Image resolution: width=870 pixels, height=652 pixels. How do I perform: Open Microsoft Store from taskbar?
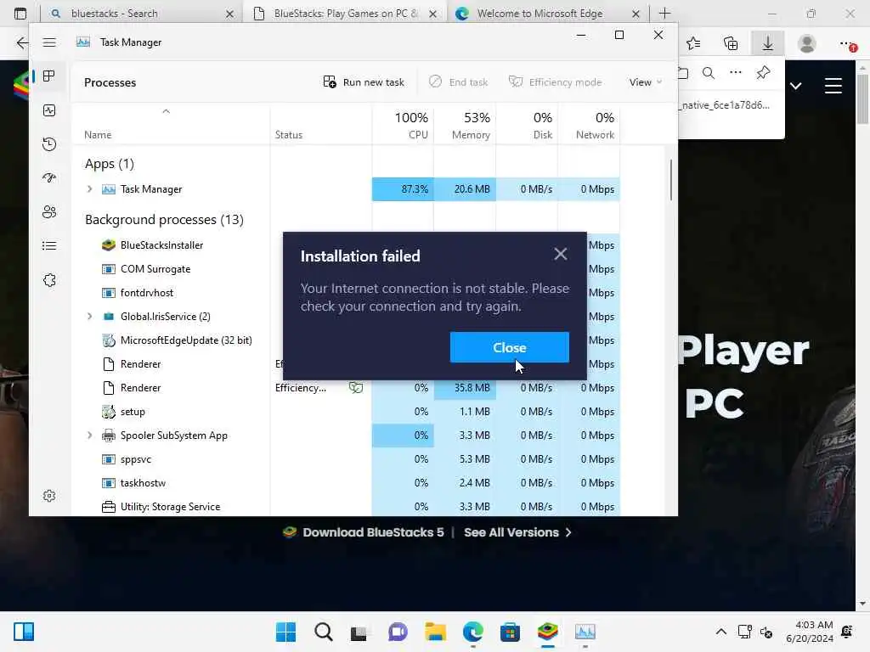coord(510,632)
